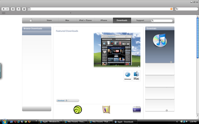Click the arrow in iTunes Essentials panel
Screen dimensions: 199x124
[x=171, y=62]
